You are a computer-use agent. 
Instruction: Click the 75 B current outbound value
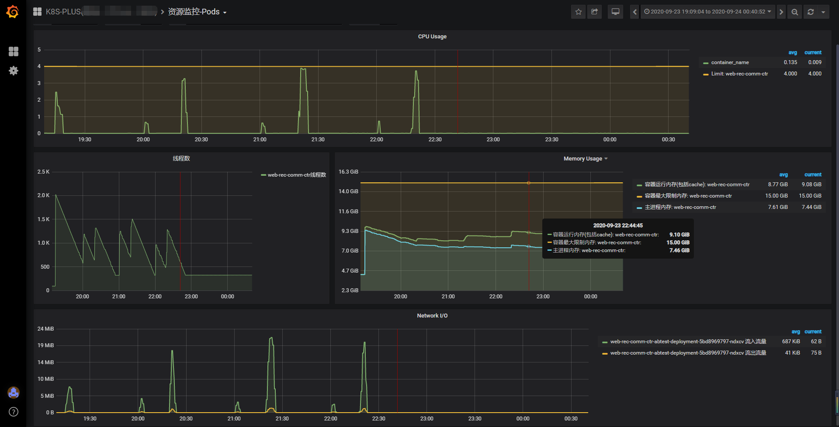(x=816, y=353)
